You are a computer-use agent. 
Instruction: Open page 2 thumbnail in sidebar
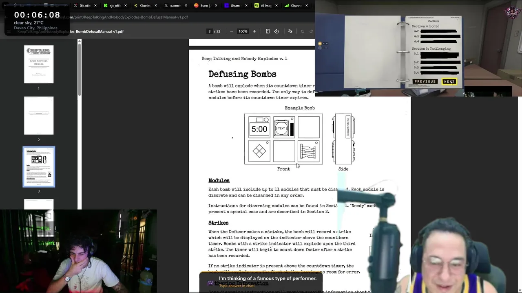[39, 116]
